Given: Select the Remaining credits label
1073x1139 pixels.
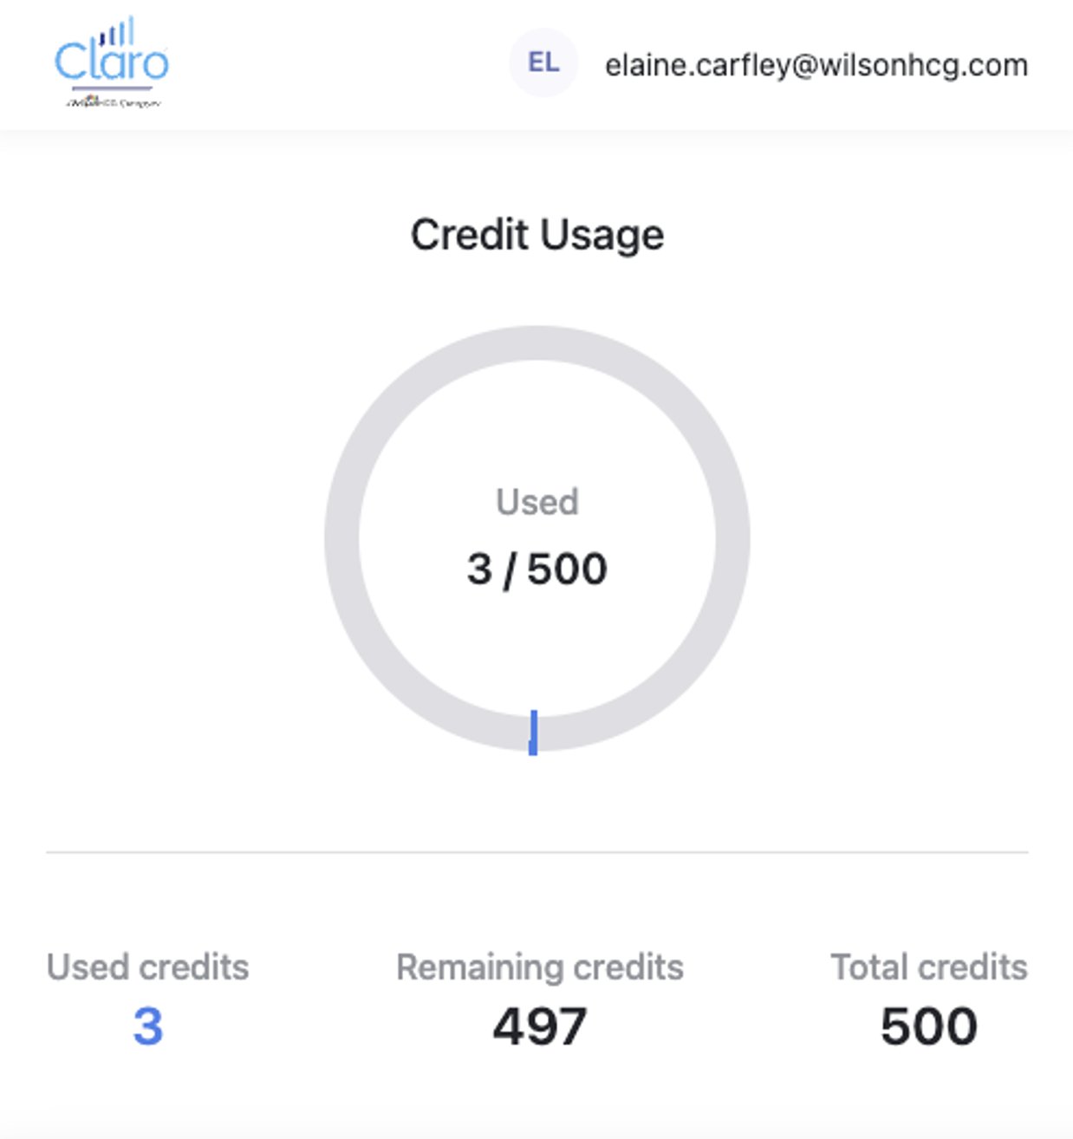Looking at the screenshot, I should 539,967.
